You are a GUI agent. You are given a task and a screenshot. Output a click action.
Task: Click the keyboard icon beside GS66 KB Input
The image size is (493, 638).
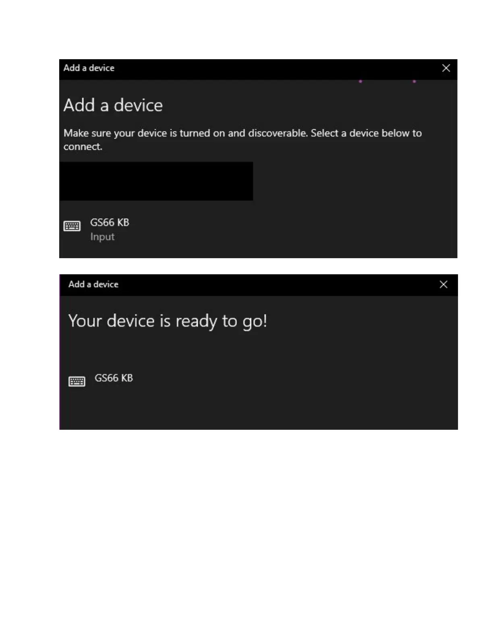72,226
